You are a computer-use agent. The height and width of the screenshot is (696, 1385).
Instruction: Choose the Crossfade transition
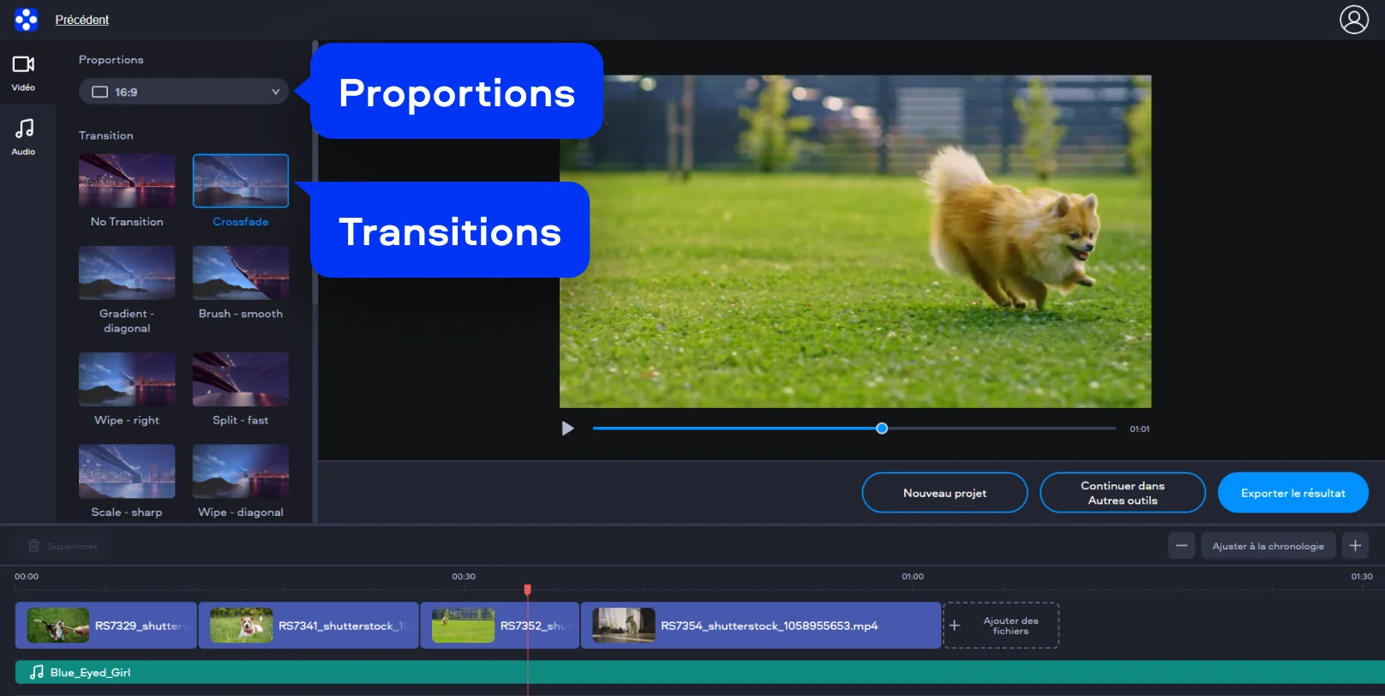(x=240, y=181)
